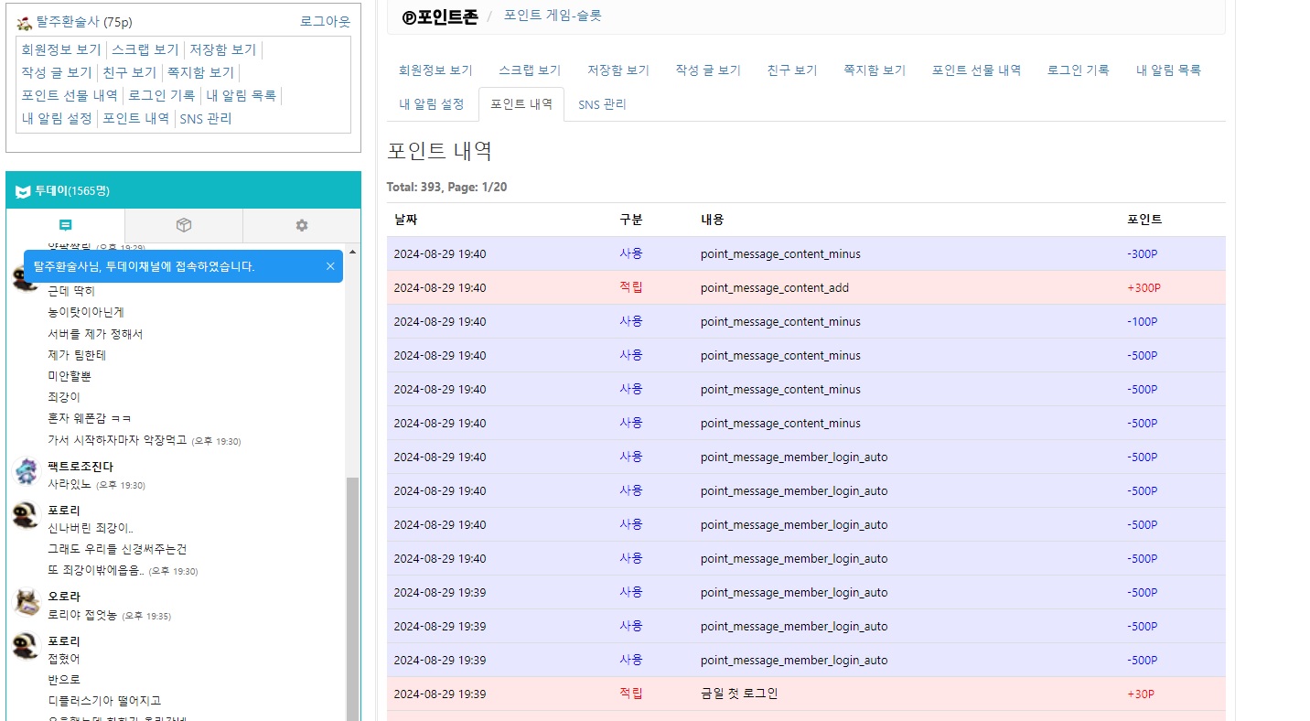Click the 포인트 내역 page heading

click(440, 151)
